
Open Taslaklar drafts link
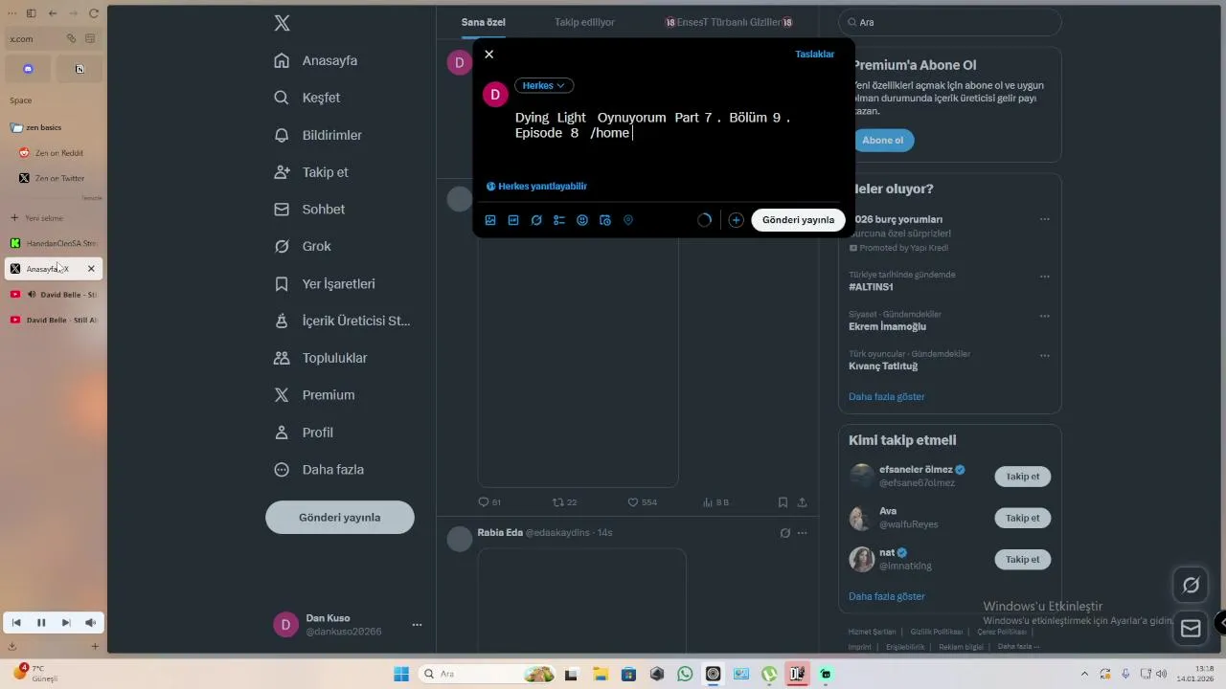pos(814,55)
